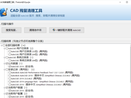Uncheck the 公共数据 (1) category checkbox

pyautogui.click(x=7, y=63)
